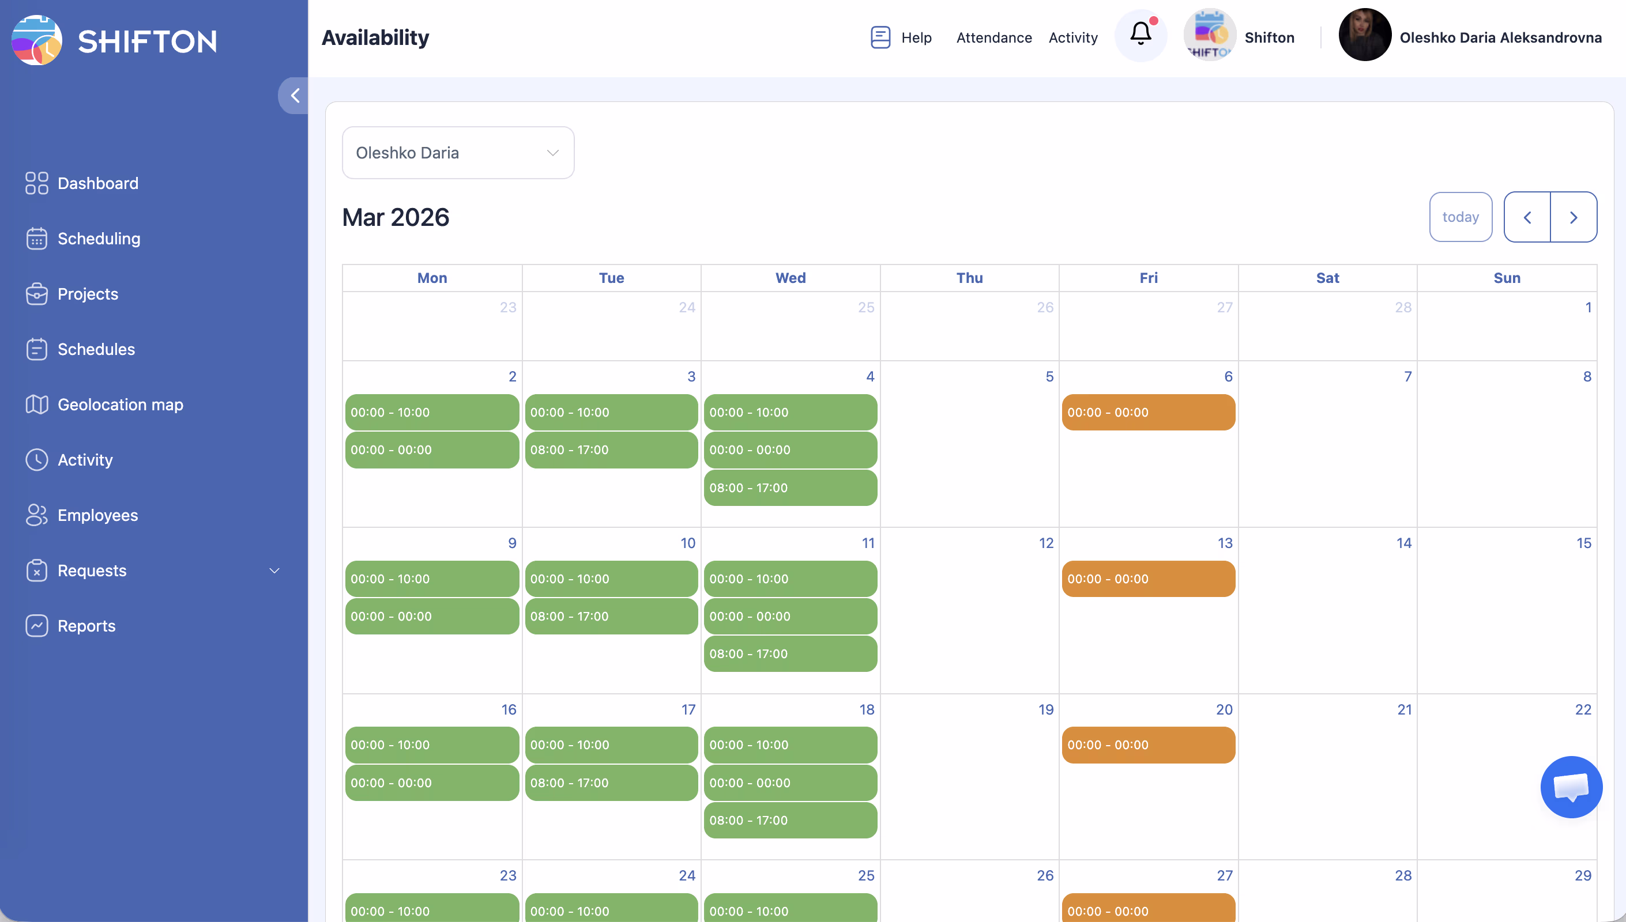Expand the Requests submenu chevron
1626x922 pixels.
(x=274, y=570)
